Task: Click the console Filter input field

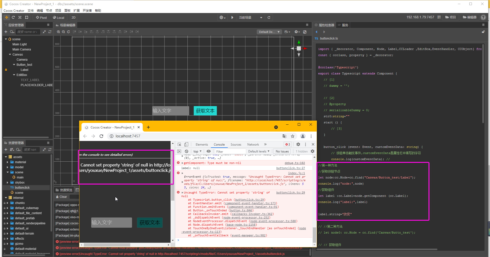Action: coord(230,151)
